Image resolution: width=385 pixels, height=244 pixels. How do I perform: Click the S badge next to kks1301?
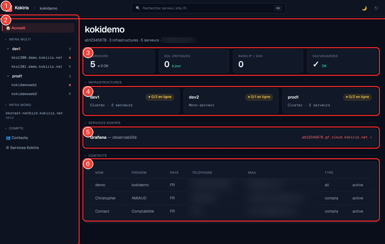point(70,67)
